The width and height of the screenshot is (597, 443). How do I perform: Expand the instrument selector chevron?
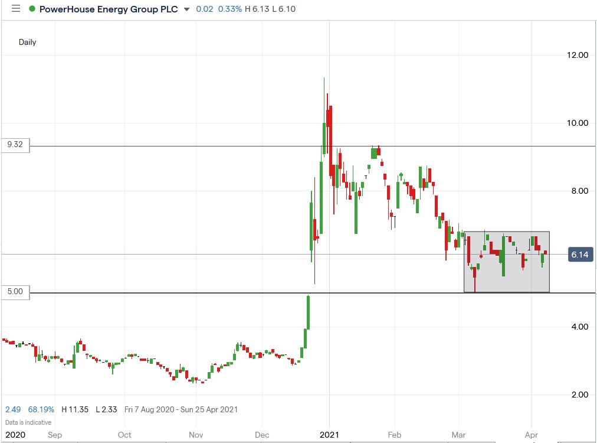pyautogui.click(x=186, y=9)
